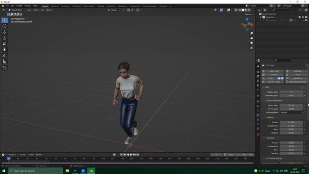Toggle X-ray display in viewport header
Screen dimensions: 309x174
click(236, 10)
